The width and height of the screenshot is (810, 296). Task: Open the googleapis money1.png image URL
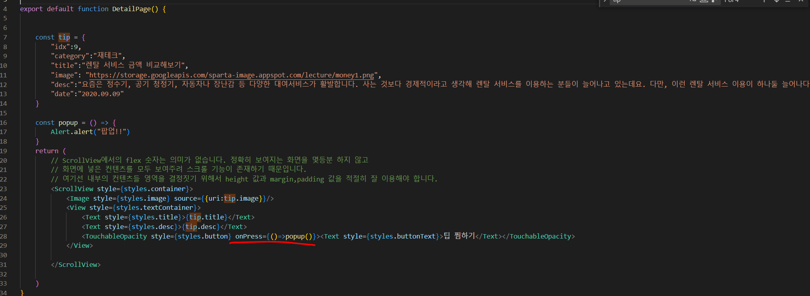(231, 75)
